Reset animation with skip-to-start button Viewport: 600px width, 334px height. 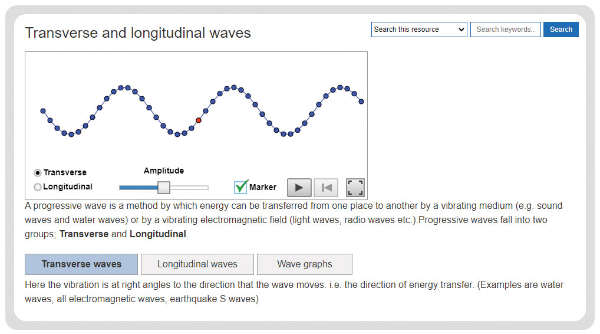326,187
